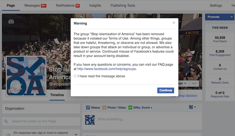The width and height of the screenshot is (235, 136).
Task: Click the Notifications red badge
Action: click(x=78, y=6)
